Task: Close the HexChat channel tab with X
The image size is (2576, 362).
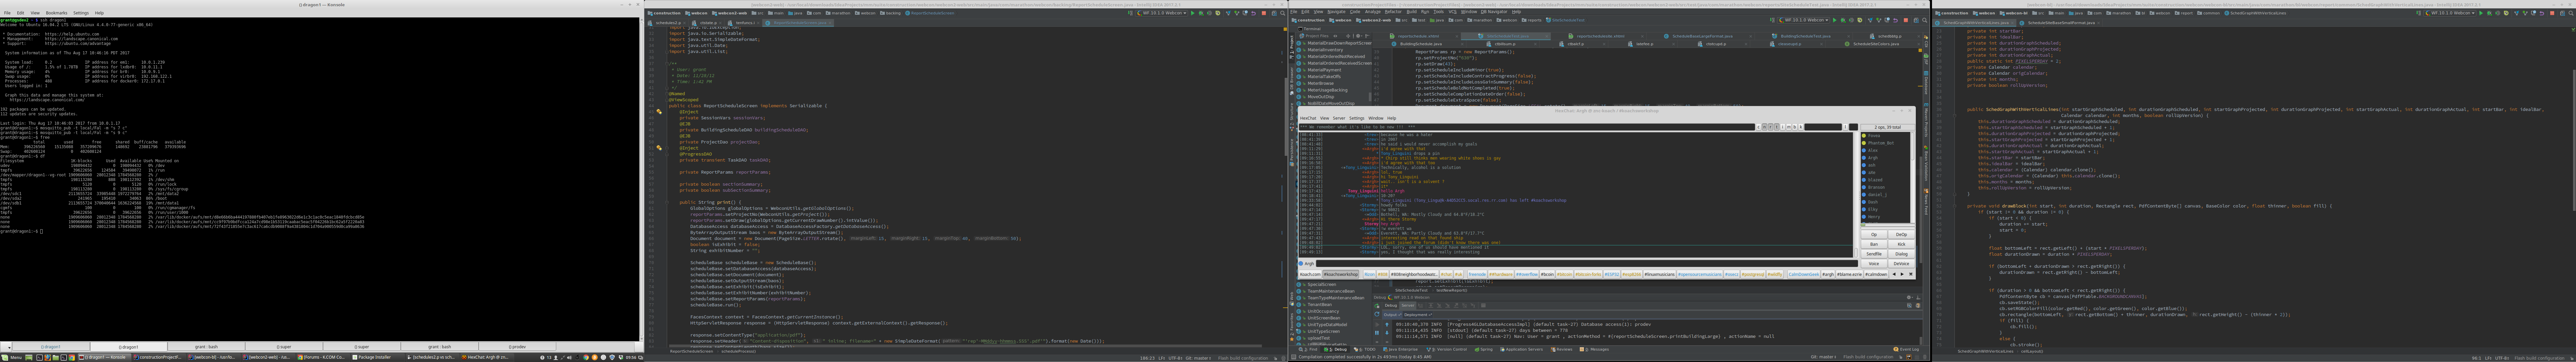Action: (1911, 274)
